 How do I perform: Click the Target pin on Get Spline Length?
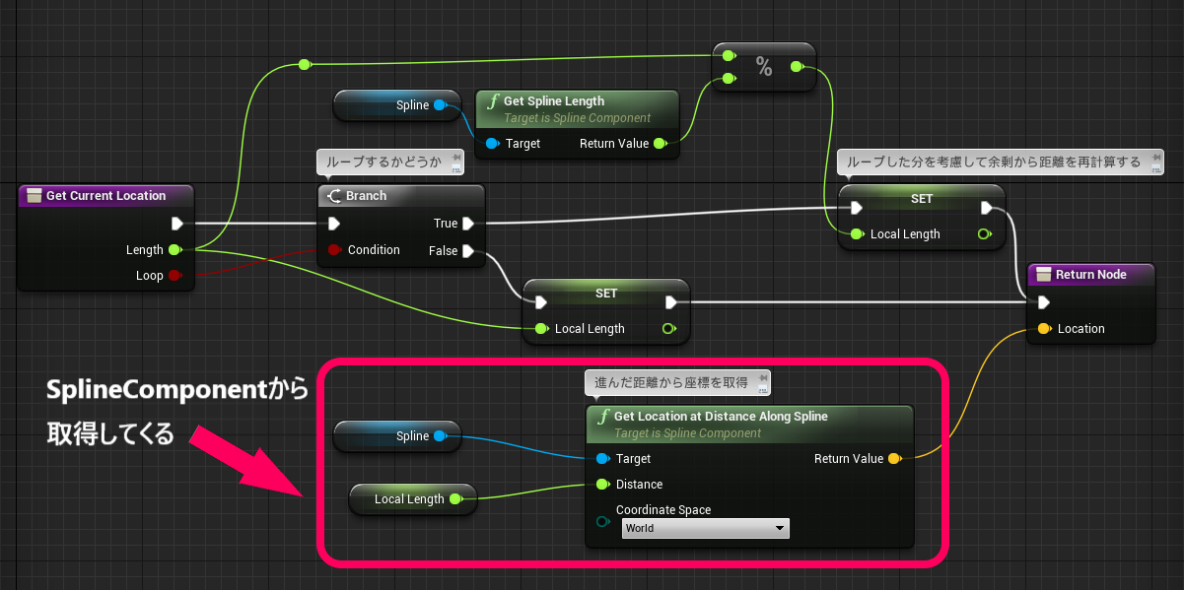(492, 144)
